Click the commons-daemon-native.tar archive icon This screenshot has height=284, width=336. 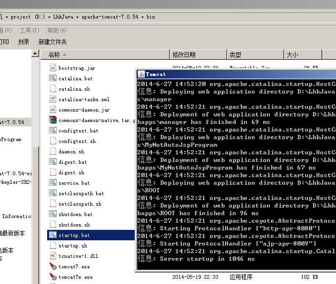(53, 120)
